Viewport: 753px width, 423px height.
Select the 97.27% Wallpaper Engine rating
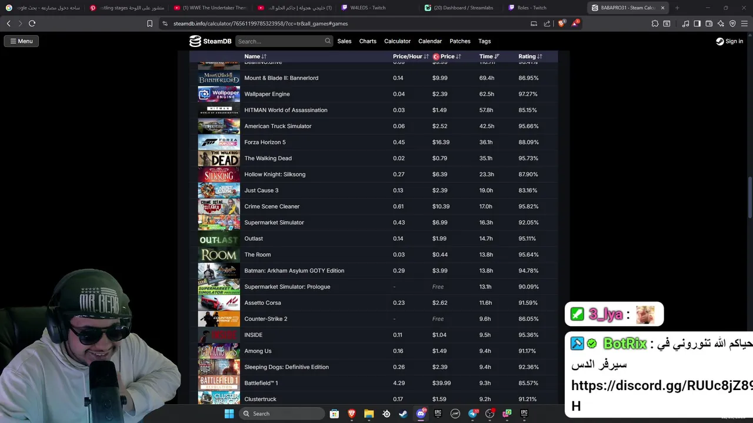pos(528,94)
